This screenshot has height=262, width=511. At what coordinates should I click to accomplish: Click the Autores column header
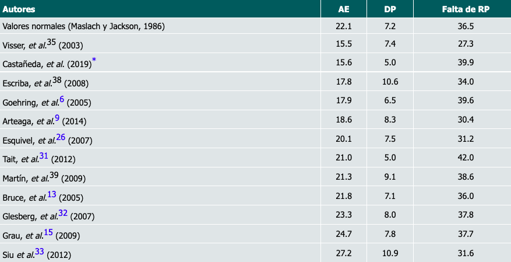click(19, 9)
